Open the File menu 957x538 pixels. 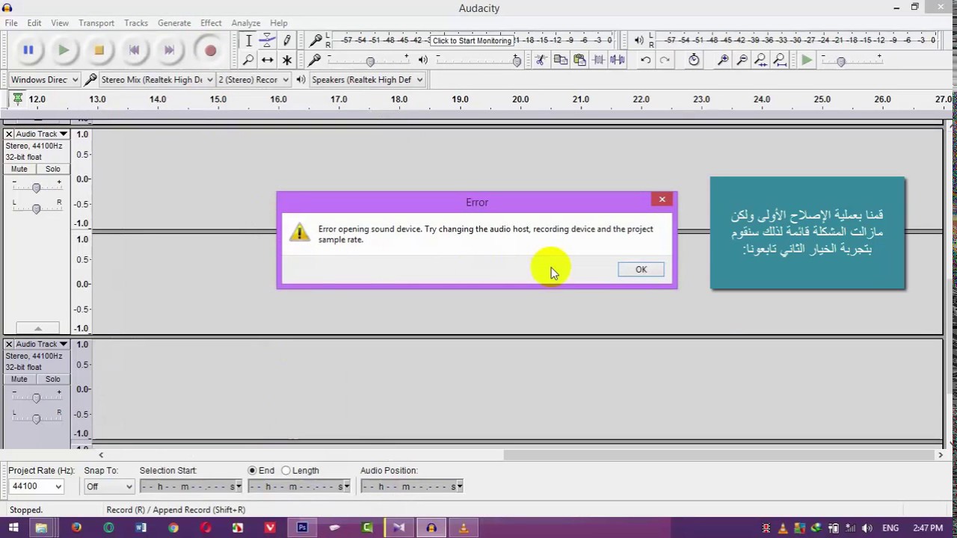click(11, 23)
